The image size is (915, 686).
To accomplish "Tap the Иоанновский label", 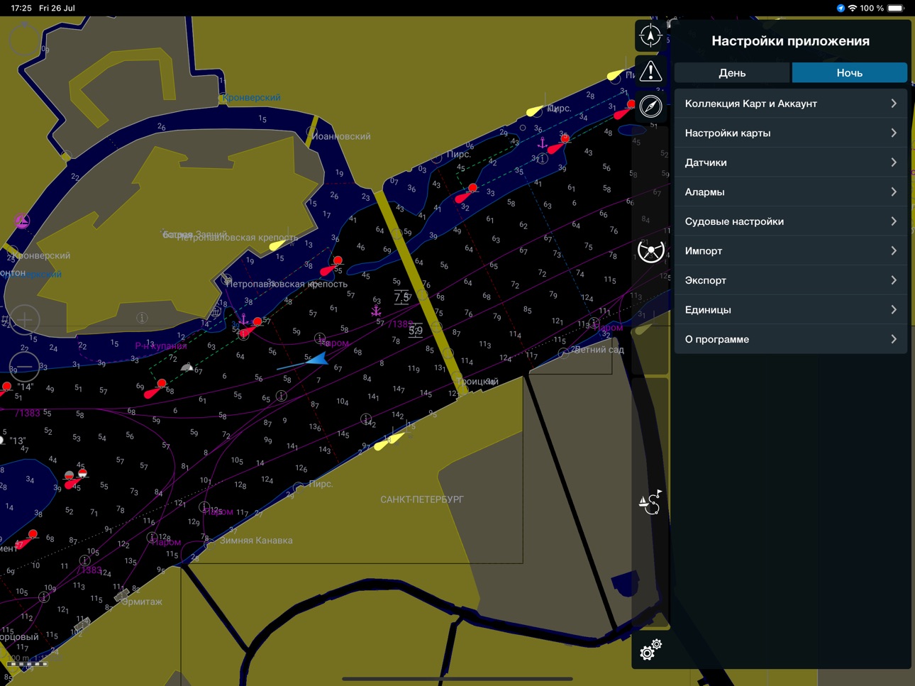I will tap(341, 136).
